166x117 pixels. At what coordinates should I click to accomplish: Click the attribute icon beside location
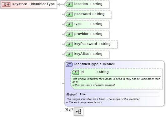click(x=69, y=4)
